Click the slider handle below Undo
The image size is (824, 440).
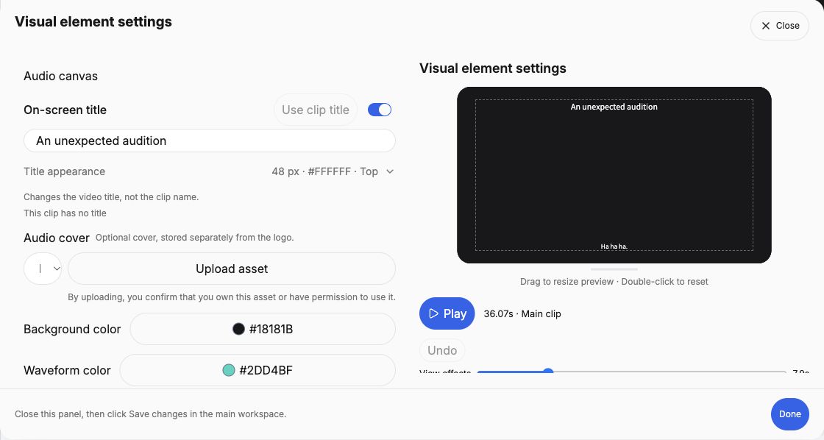[548, 372]
